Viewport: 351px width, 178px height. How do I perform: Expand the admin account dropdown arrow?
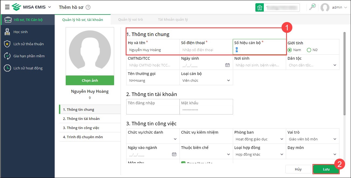pyautogui.click(x=346, y=8)
